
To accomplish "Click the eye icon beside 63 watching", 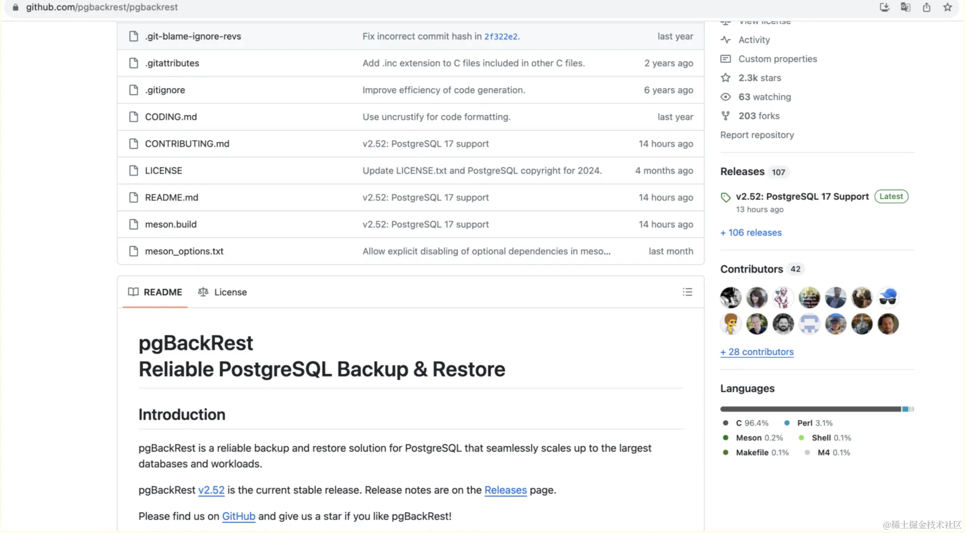I will (725, 97).
